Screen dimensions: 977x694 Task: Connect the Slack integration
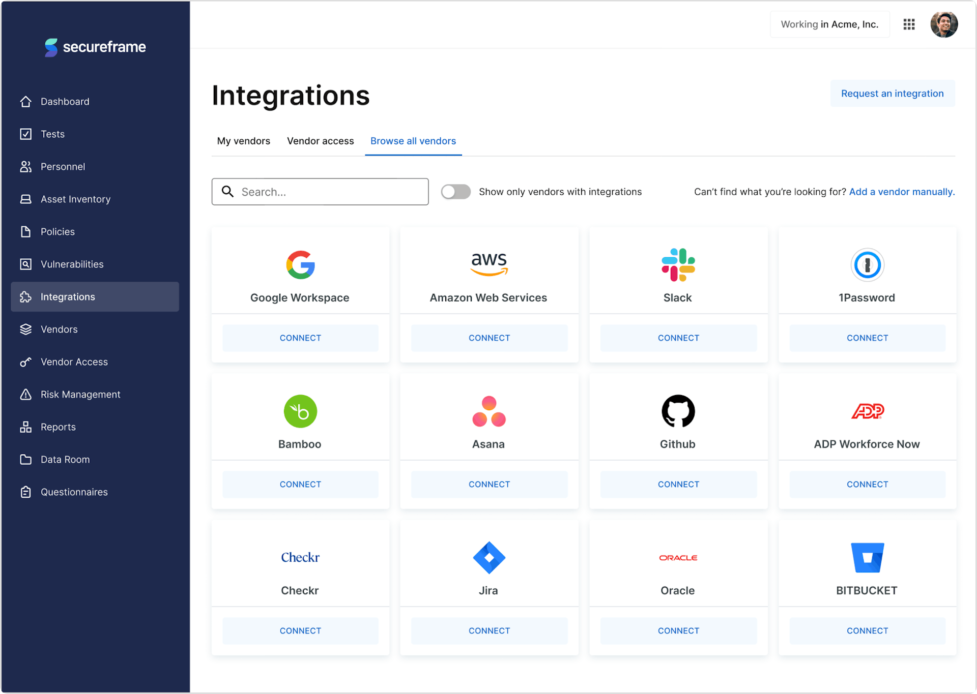tap(678, 338)
